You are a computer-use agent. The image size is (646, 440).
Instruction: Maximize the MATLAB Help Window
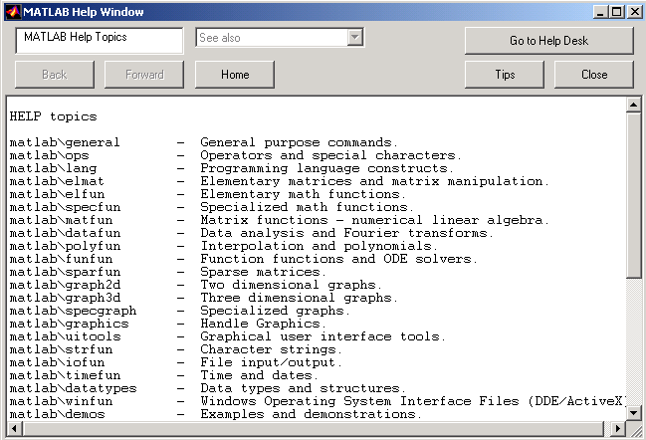(617, 12)
